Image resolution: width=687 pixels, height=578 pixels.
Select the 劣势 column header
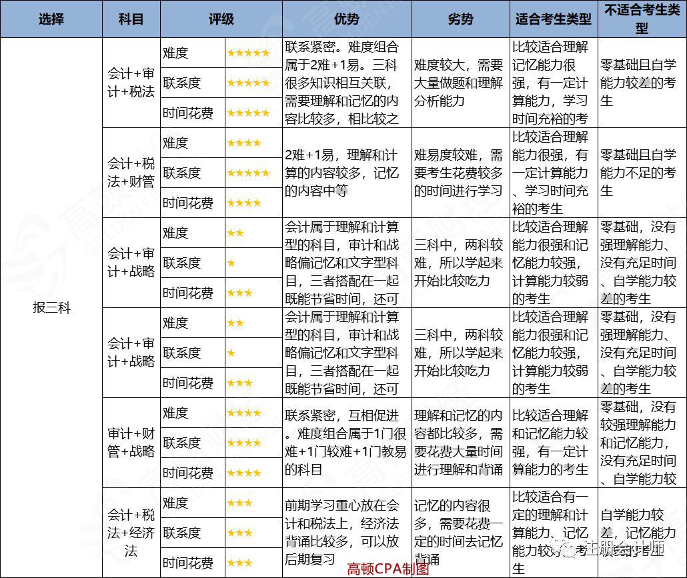click(460, 19)
